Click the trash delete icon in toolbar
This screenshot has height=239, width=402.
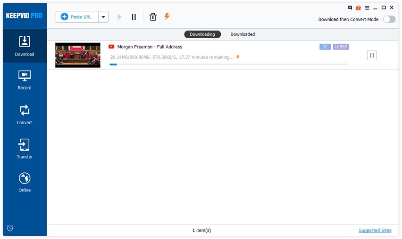pos(153,17)
